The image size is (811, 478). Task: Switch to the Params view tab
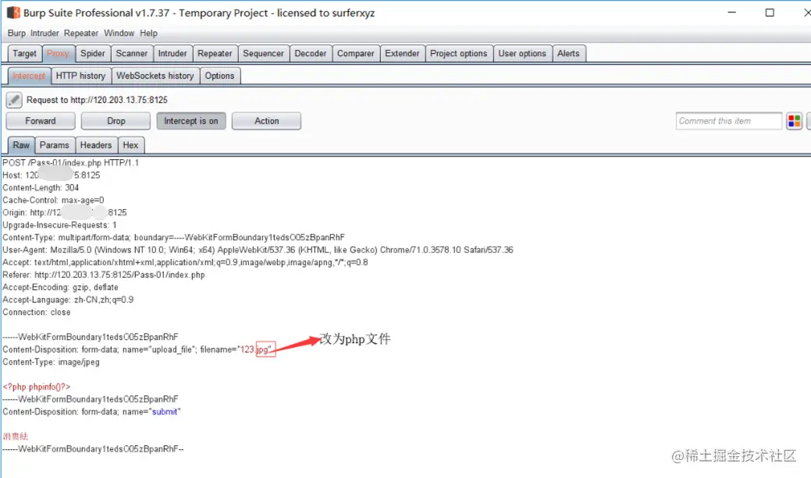point(55,145)
